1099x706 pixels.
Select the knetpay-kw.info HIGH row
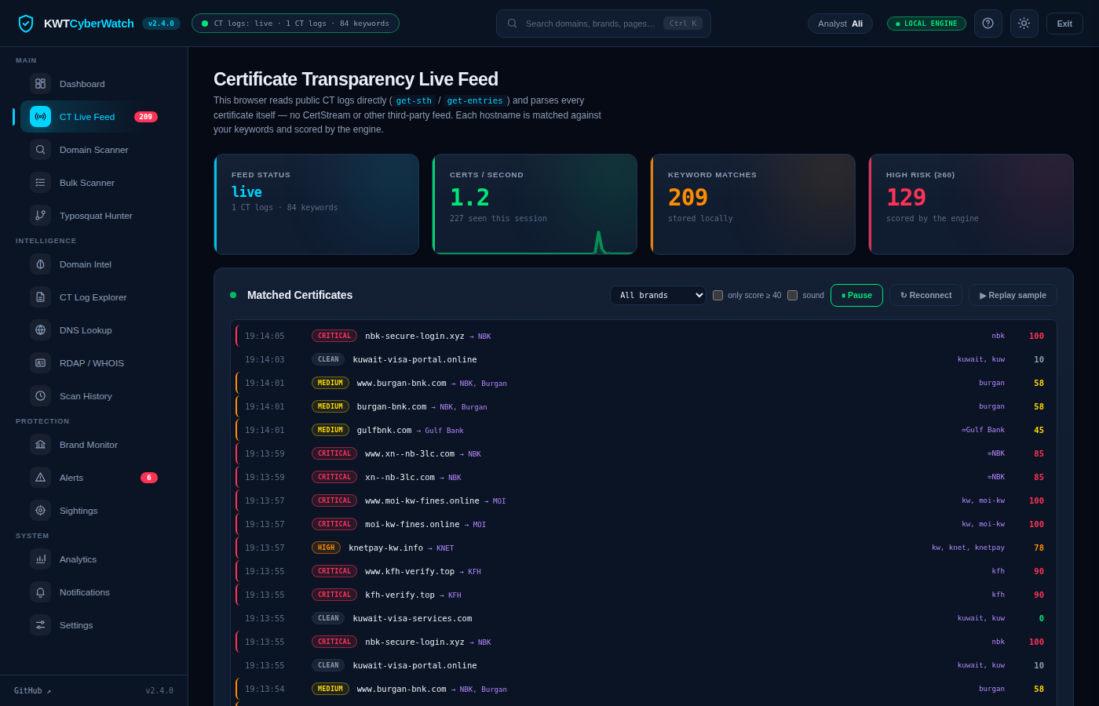pyautogui.click(x=645, y=548)
